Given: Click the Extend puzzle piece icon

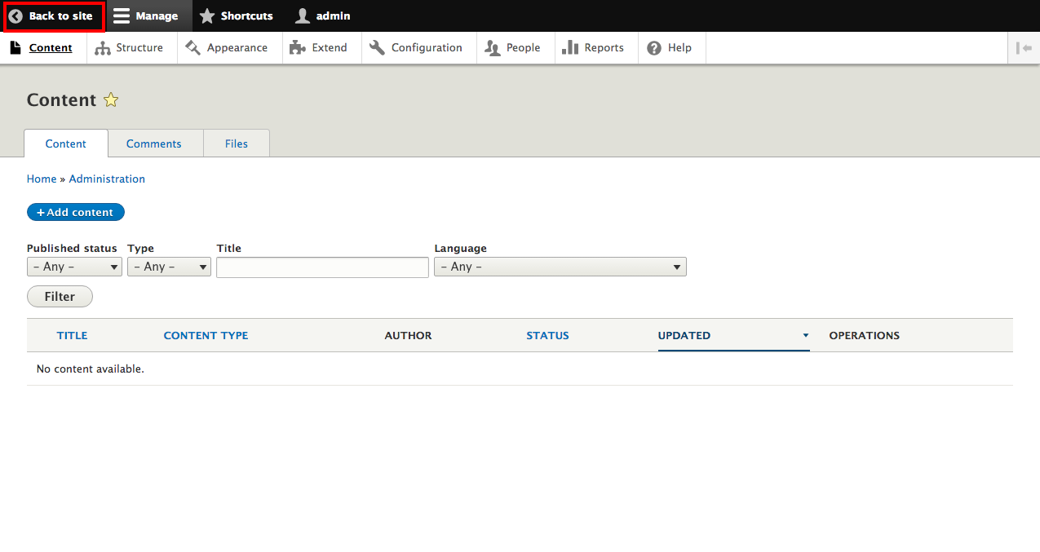Looking at the screenshot, I should click(x=298, y=48).
